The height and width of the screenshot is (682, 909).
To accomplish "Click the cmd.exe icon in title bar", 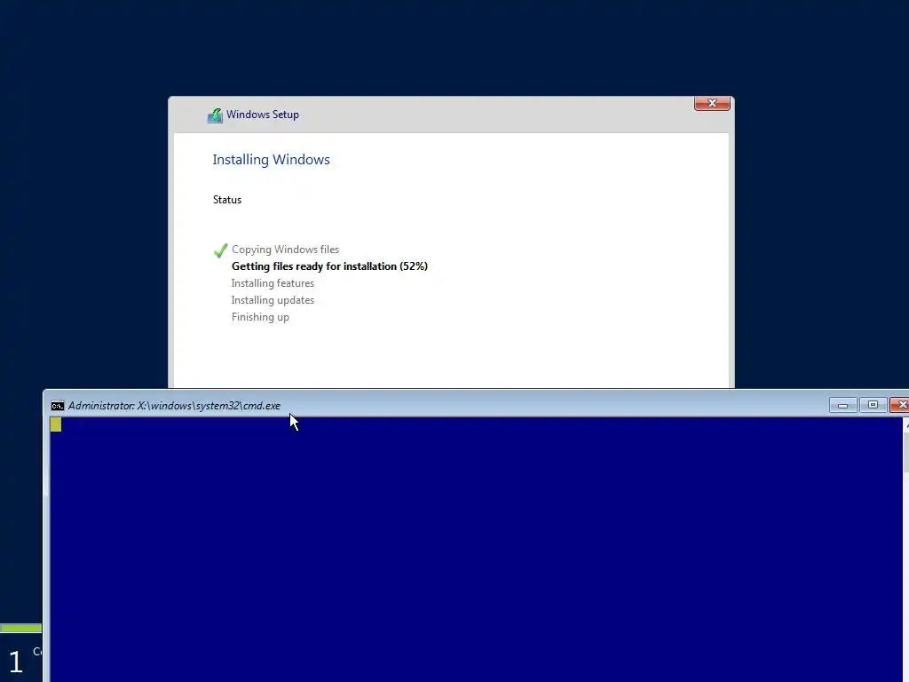I will click(x=58, y=405).
